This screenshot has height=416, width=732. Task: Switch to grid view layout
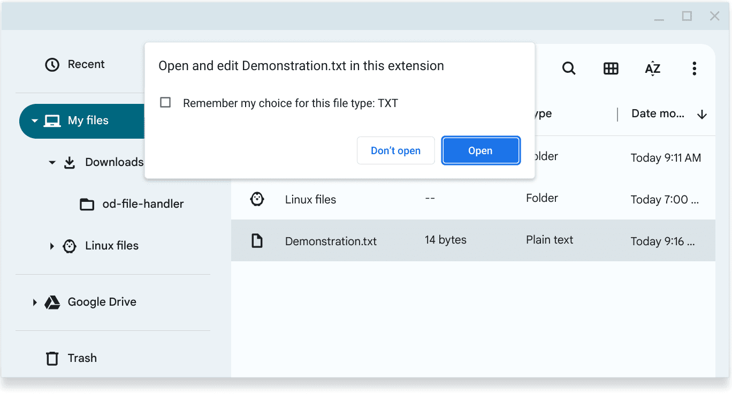pos(611,69)
